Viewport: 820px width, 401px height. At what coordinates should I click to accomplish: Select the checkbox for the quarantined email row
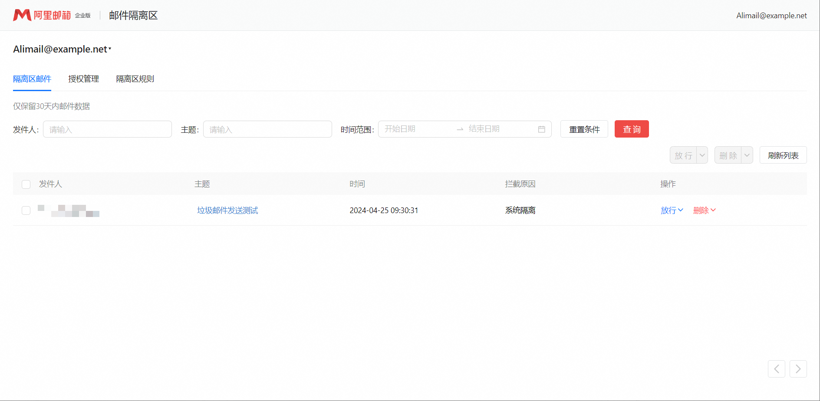[26, 210]
